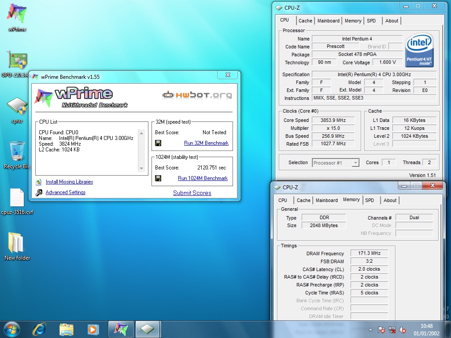Open Windows Explorer from taskbar
Image resolution: width=451 pixels, height=338 pixels.
67,329
